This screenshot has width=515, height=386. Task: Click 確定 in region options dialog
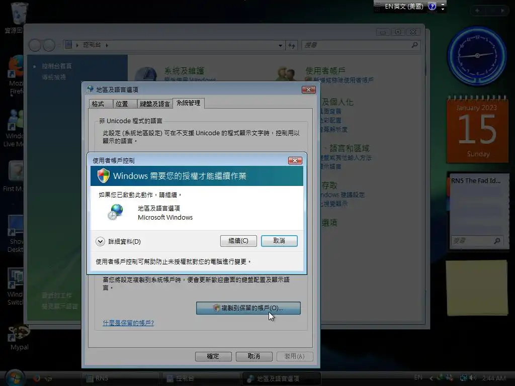[213, 356]
